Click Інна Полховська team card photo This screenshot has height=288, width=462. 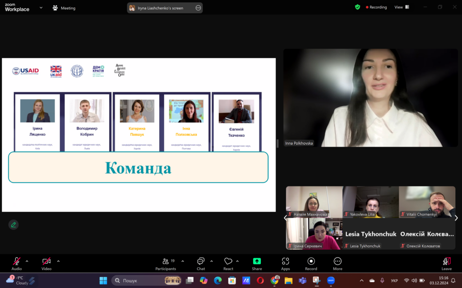click(186, 111)
